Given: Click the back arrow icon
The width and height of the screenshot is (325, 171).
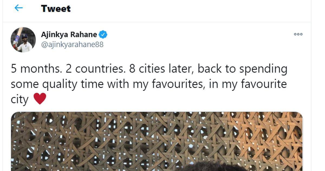Looking at the screenshot, I should coord(18,8).
